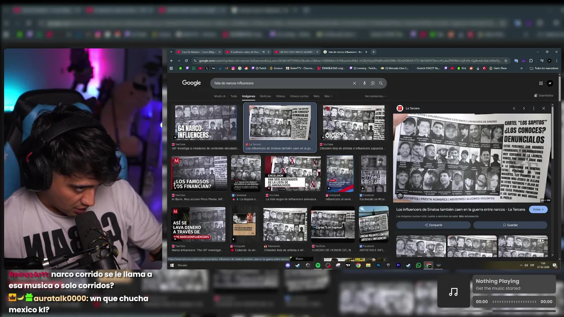Open a new Chrome tab

[x=374, y=52]
